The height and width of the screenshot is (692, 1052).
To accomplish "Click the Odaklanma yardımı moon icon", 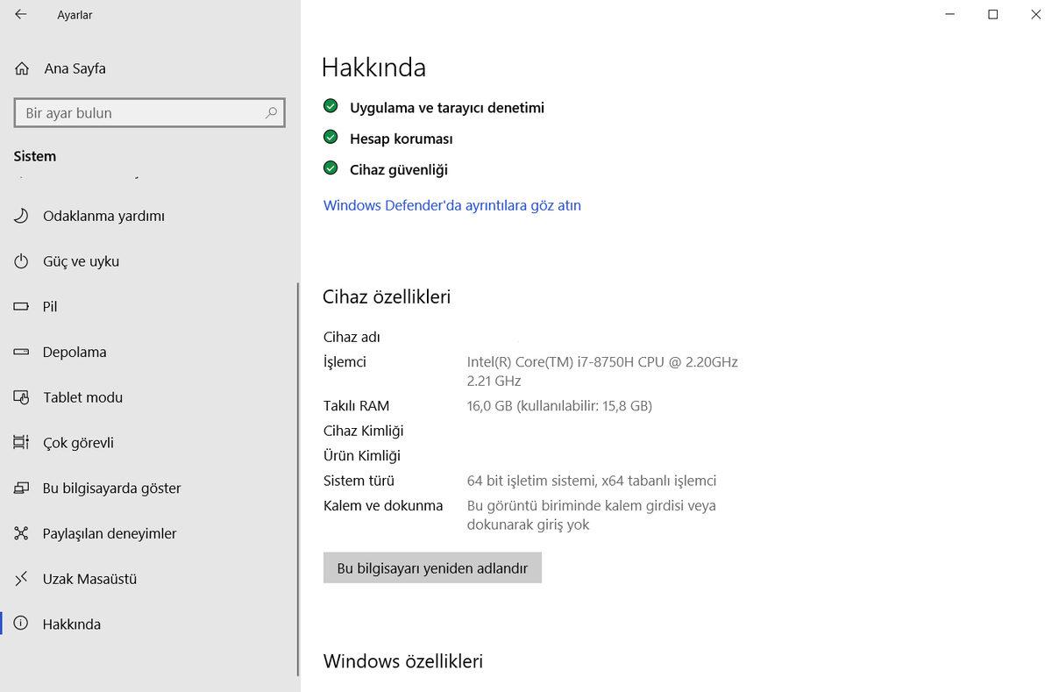I will [x=22, y=216].
